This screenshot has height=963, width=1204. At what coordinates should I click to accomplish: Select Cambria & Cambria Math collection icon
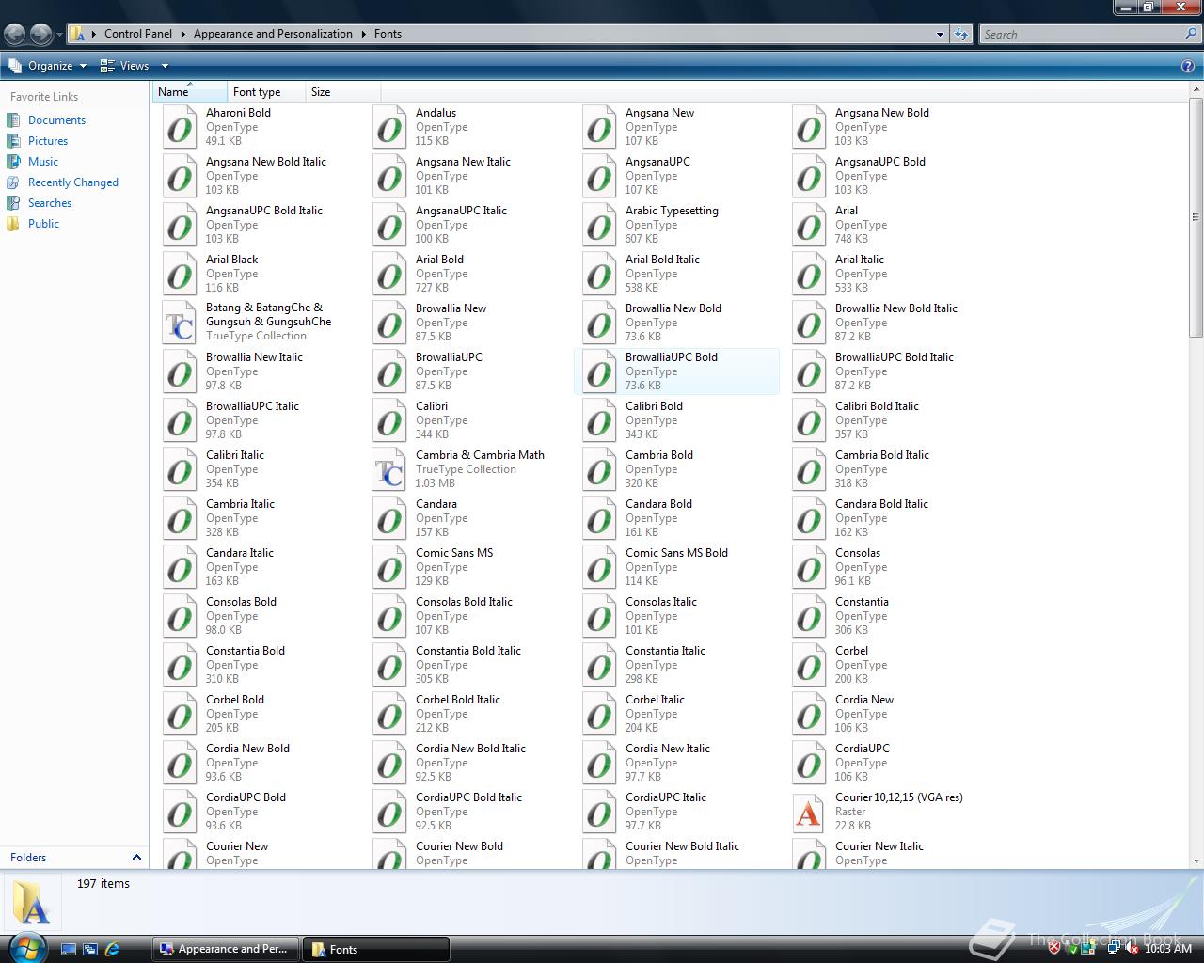[x=389, y=469]
